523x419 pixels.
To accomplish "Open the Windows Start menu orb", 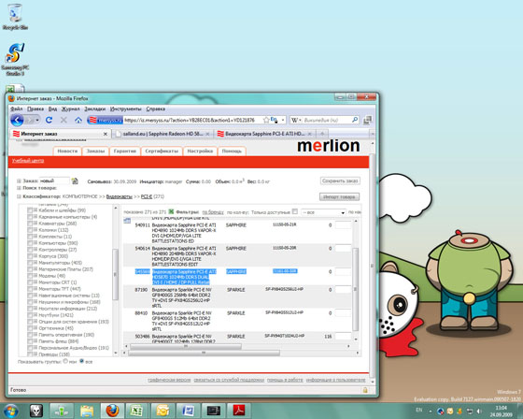I will [x=10, y=411].
